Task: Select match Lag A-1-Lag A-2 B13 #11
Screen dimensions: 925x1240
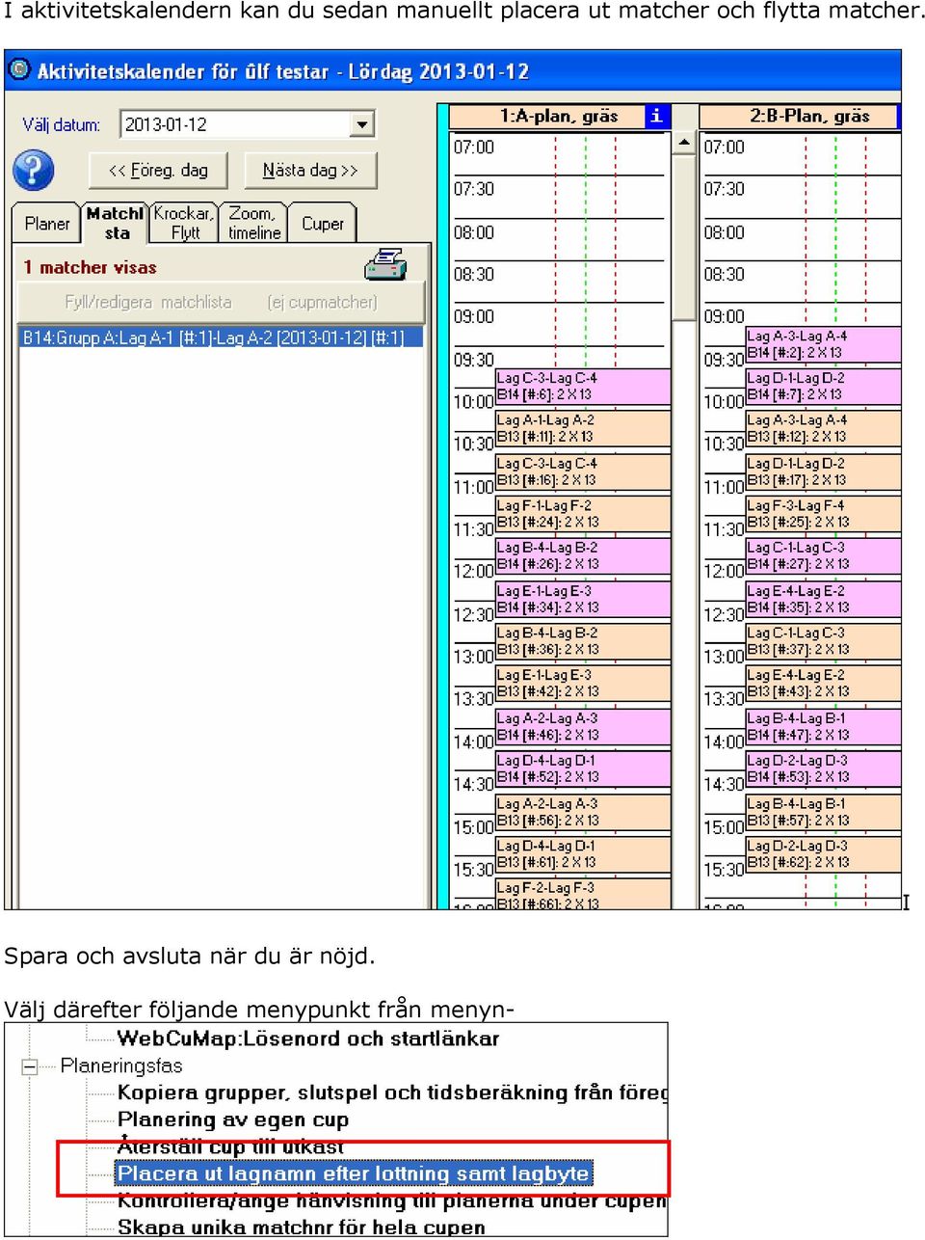Action: (x=583, y=429)
